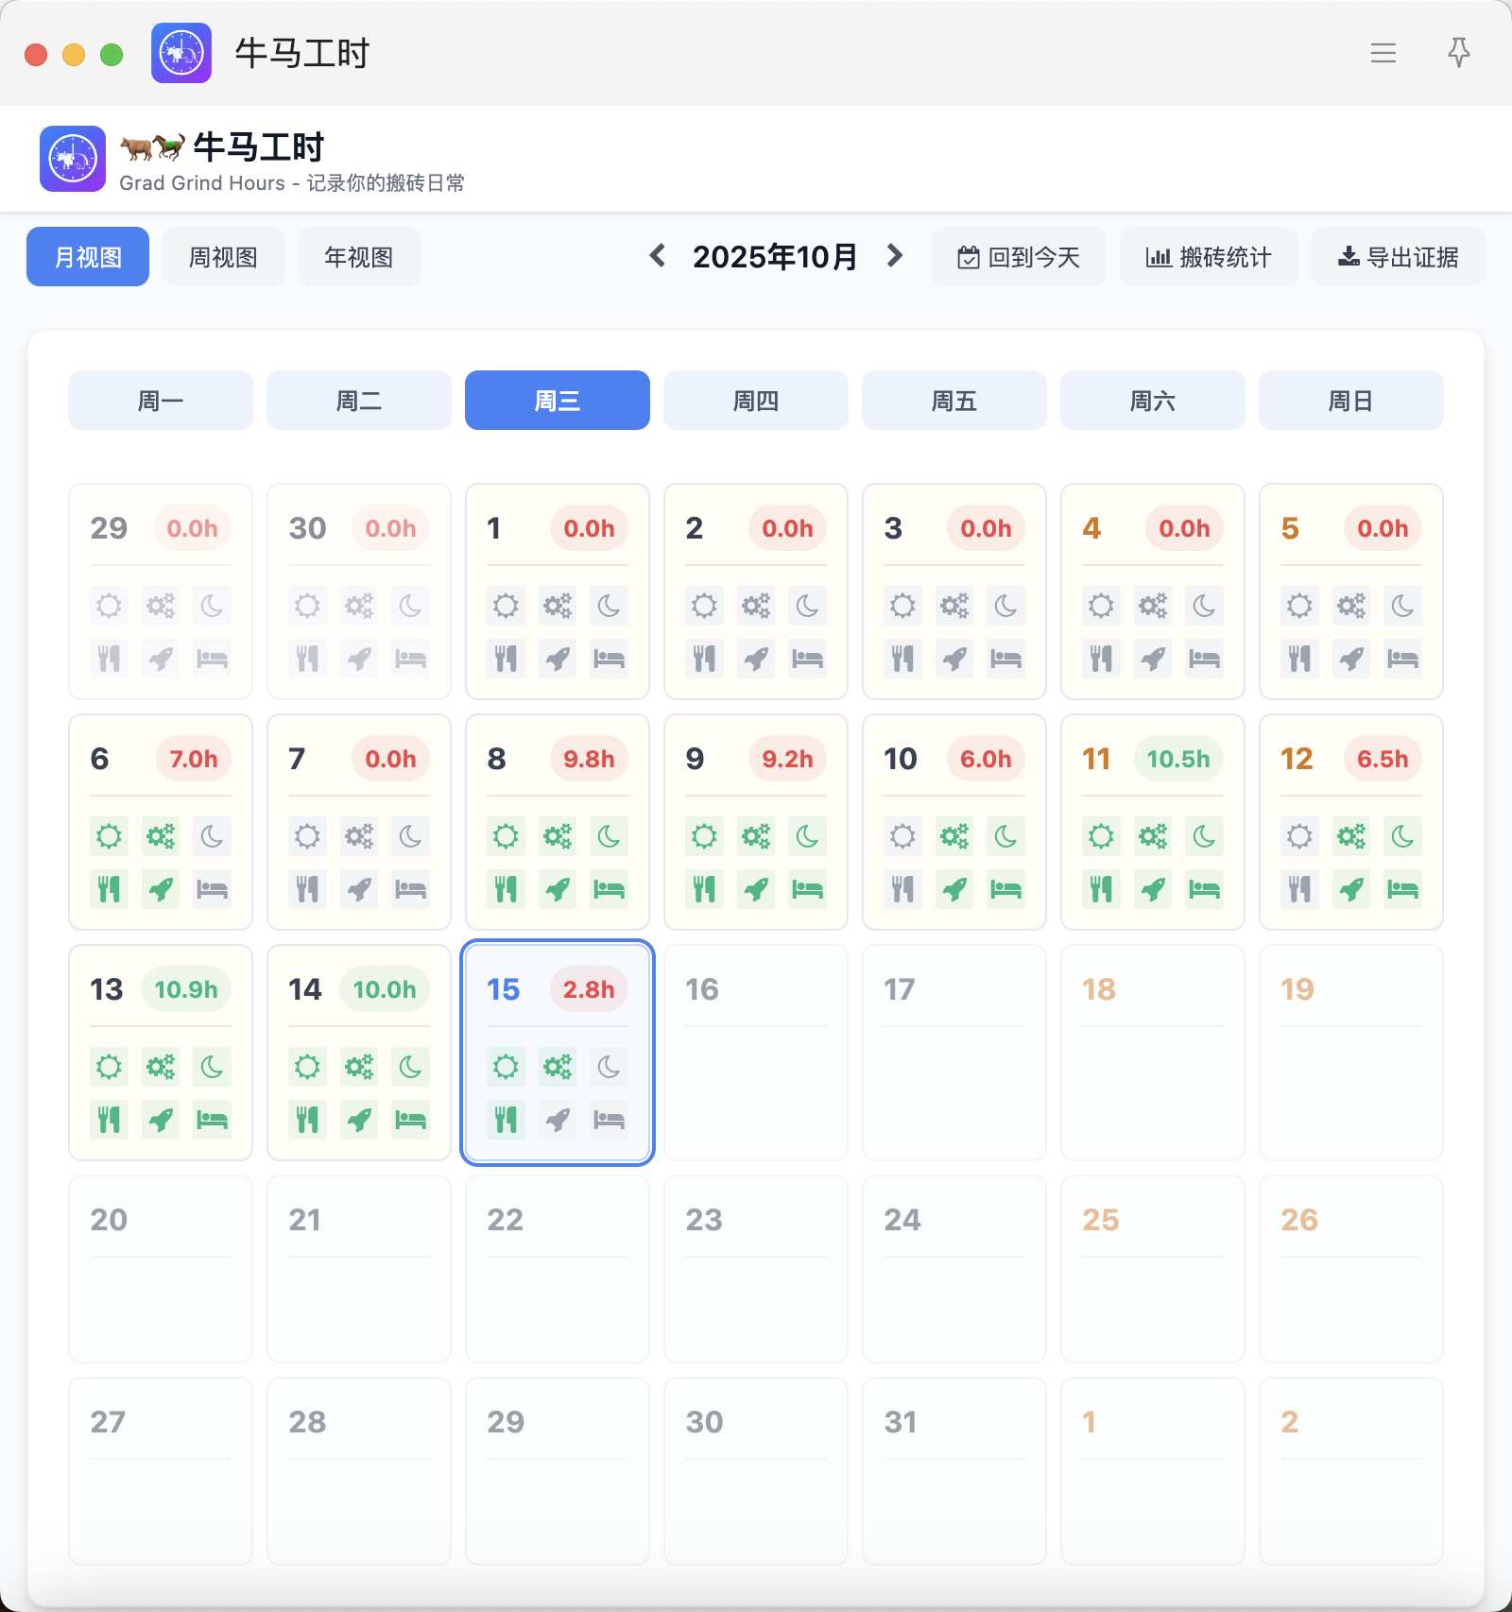Select the 周日 weekday header
Image resolution: width=1512 pixels, height=1612 pixels.
click(1351, 401)
